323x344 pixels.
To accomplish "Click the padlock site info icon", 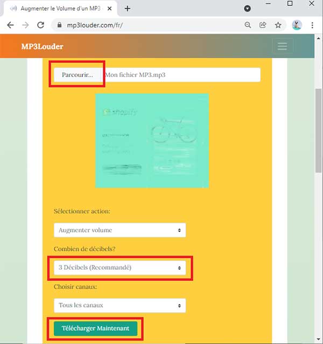I will coord(59,25).
